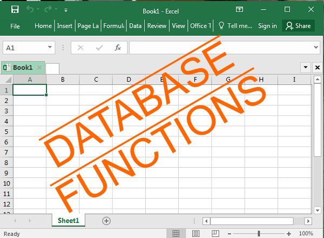
Task: Click the Redo arrow icon
Action: pos(48,9)
